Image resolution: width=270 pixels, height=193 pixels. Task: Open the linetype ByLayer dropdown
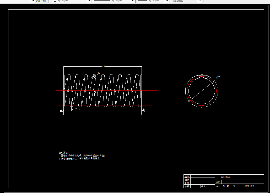pos(114,1)
